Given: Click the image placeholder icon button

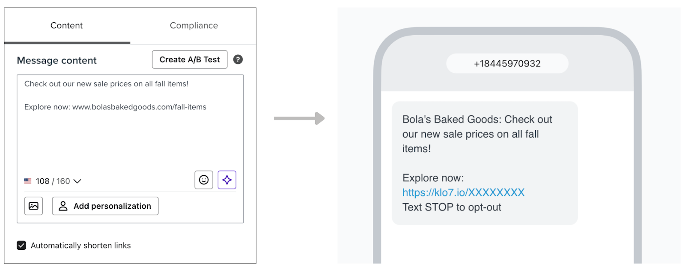Looking at the screenshot, I should (33, 206).
